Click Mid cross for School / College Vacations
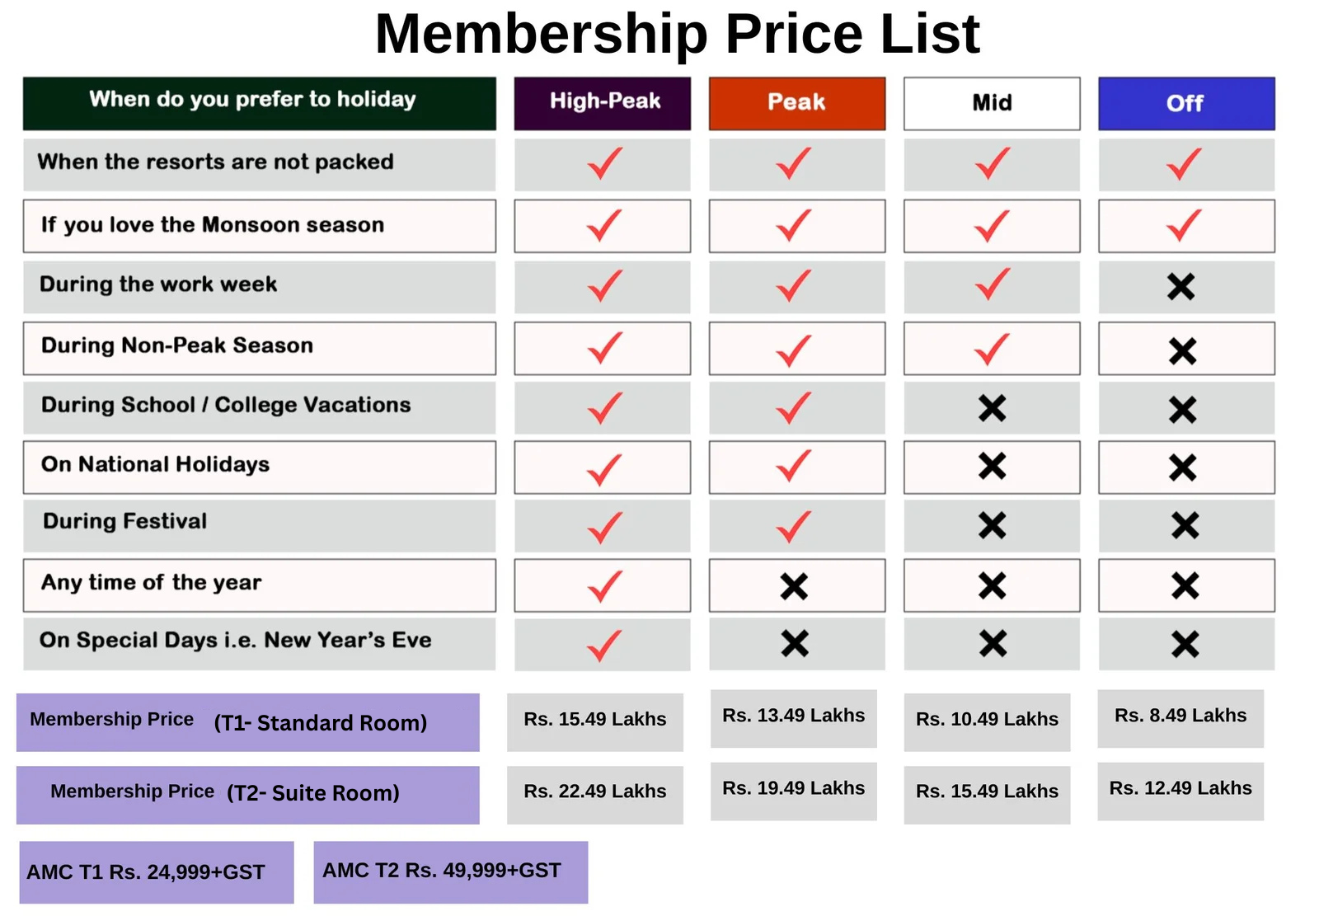1319x916 pixels. [x=993, y=408]
